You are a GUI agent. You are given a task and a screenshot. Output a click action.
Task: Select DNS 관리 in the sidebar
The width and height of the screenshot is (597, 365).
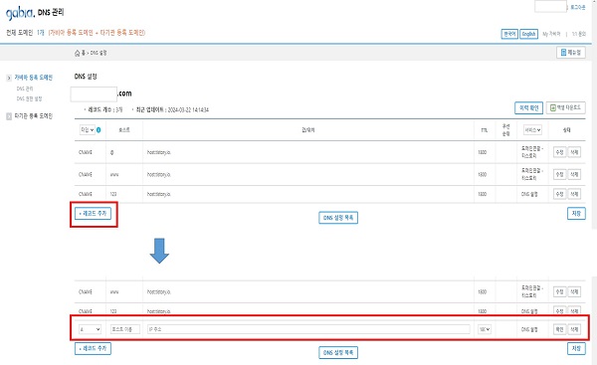coord(25,89)
